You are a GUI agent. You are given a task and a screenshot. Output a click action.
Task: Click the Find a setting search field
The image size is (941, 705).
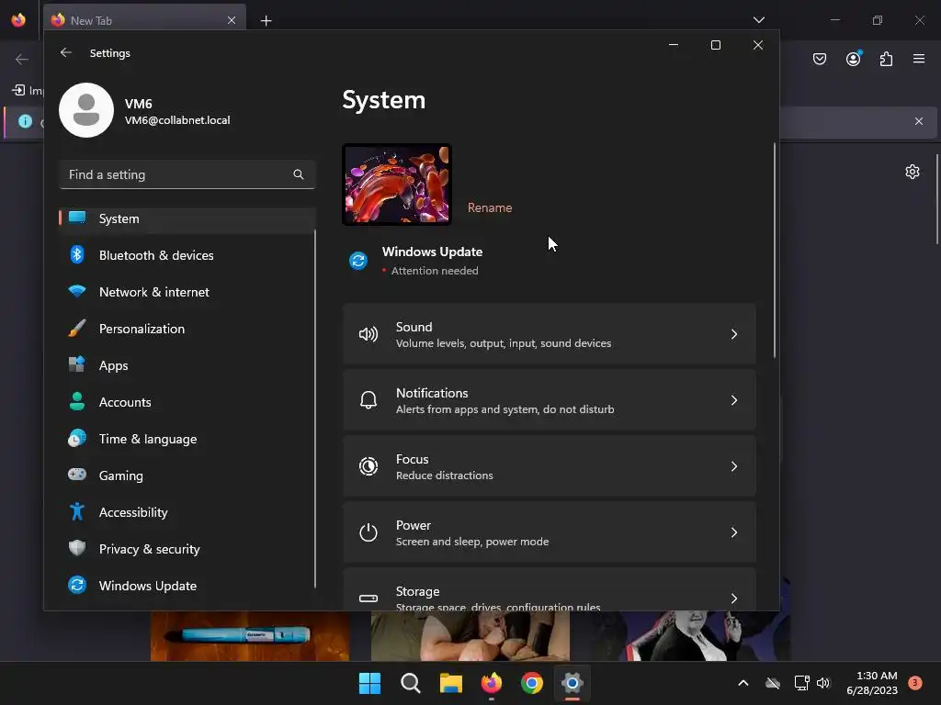coord(187,174)
